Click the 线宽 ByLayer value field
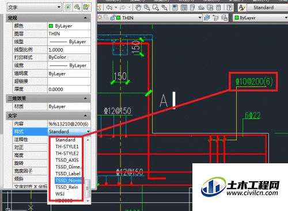Screen dimensions: 288x211 [x=69, y=66]
